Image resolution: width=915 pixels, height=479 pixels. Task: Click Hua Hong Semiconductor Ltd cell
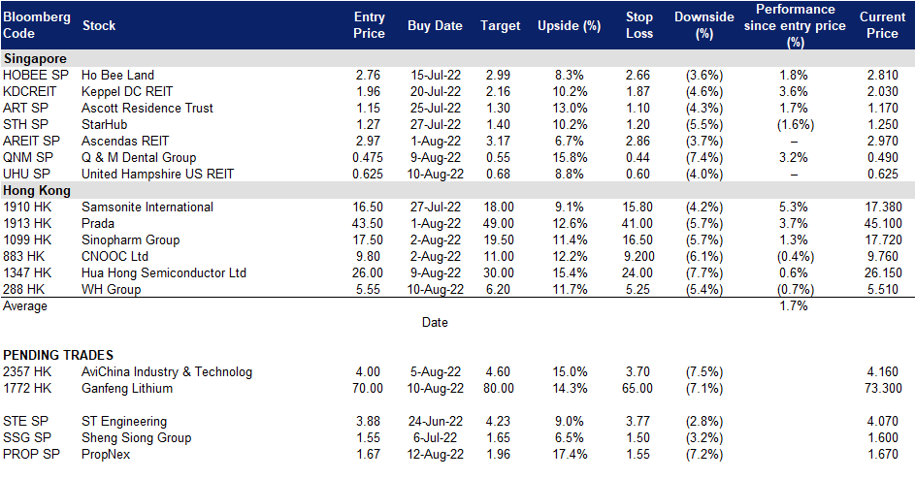point(164,272)
